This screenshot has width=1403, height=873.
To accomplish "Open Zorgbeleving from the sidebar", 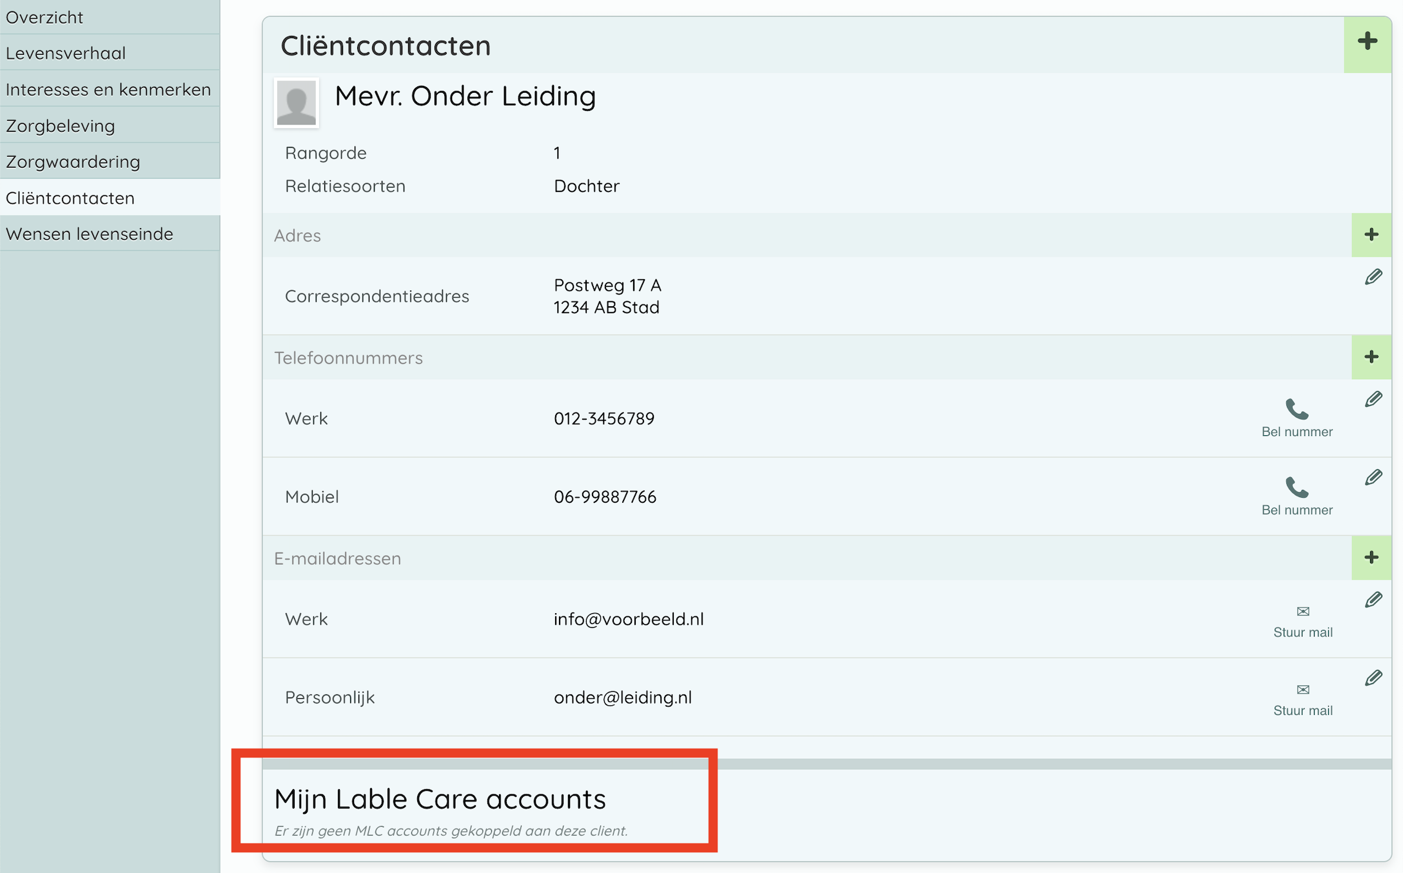I will pyautogui.click(x=61, y=126).
